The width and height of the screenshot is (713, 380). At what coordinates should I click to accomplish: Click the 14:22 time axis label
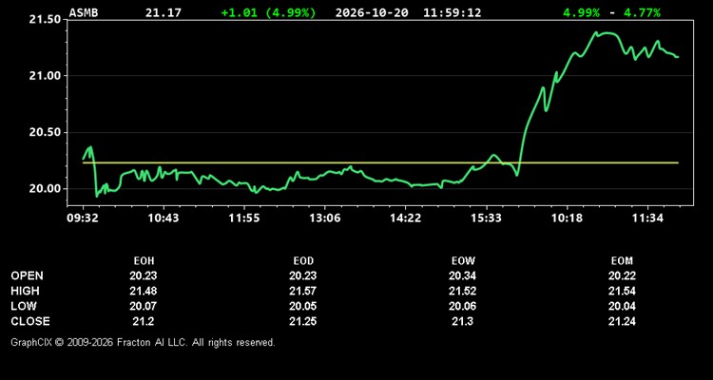(406, 218)
